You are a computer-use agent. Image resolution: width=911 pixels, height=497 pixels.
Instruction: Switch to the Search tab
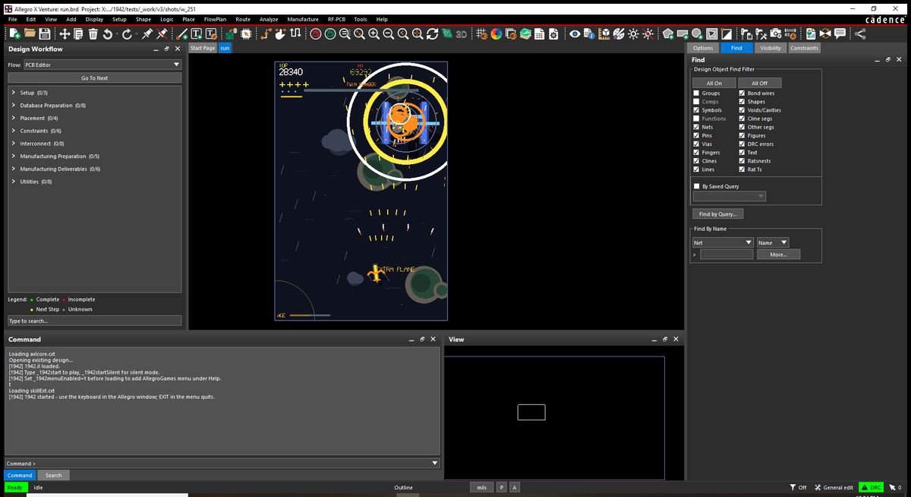(x=53, y=475)
